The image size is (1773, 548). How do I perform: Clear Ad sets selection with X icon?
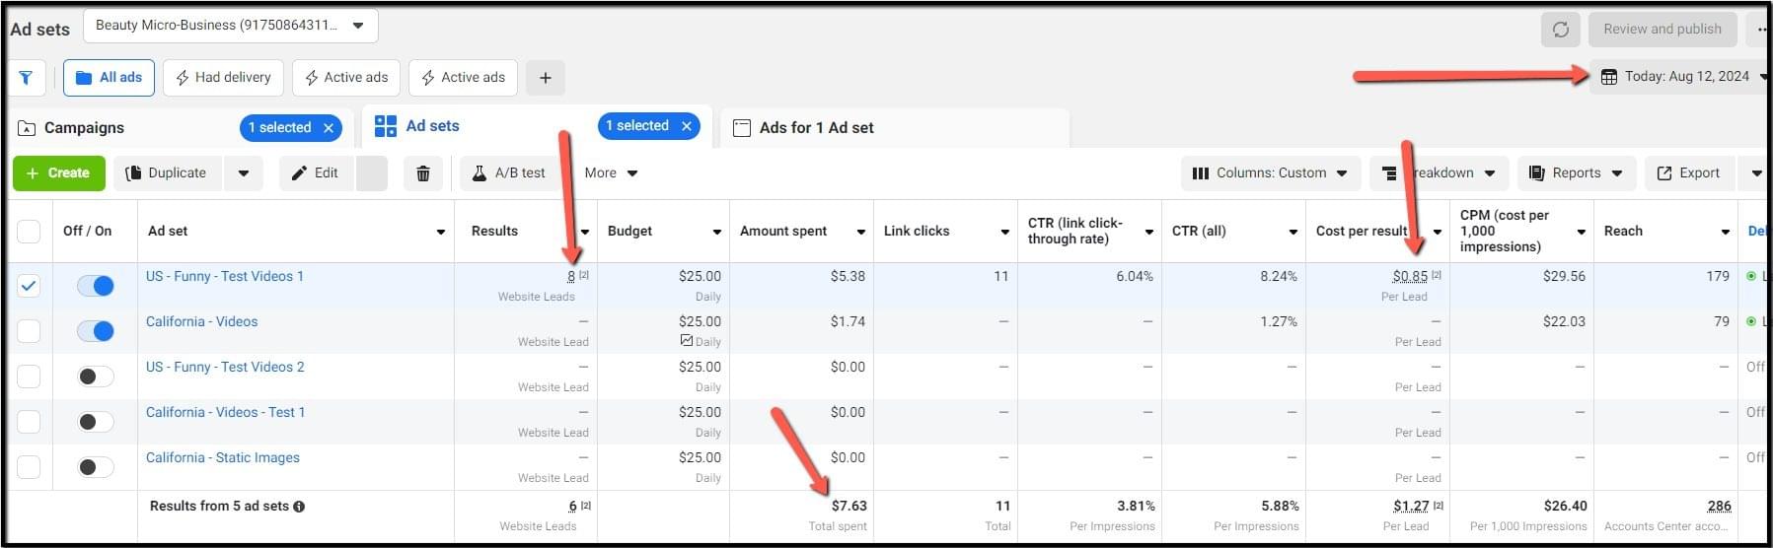(686, 126)
